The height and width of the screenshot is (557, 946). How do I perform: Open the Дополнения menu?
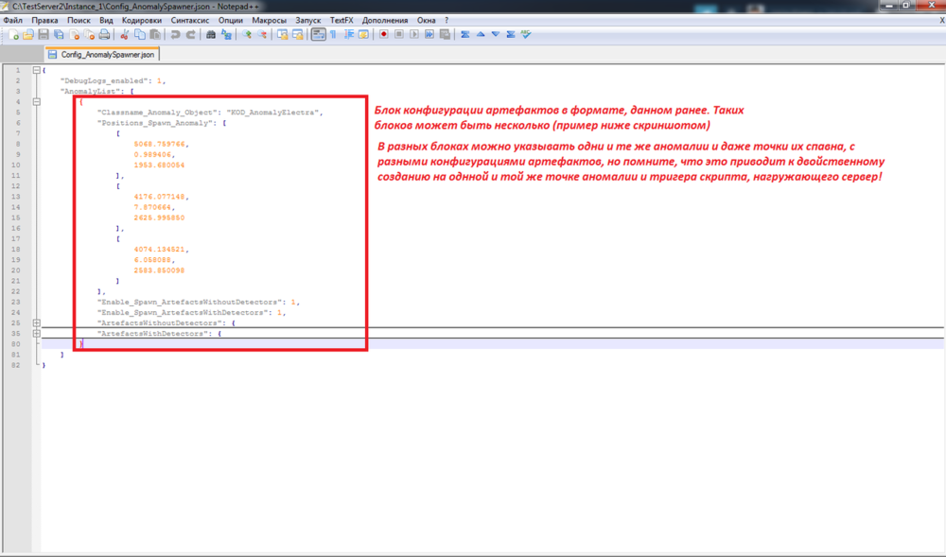tap(385, 20)
